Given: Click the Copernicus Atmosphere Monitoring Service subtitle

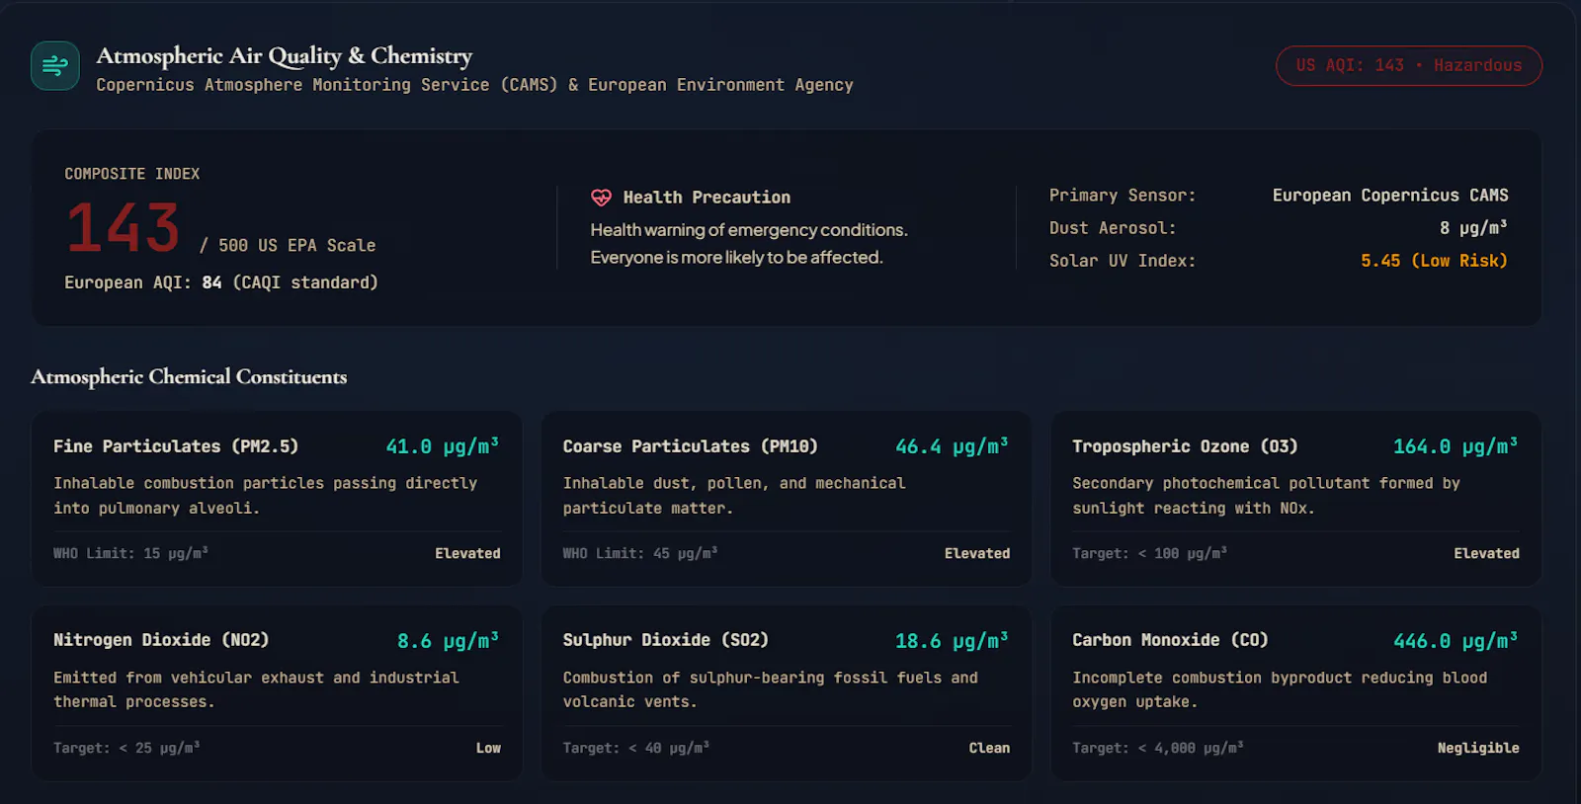Looking at the screenshot, I should [x=474, y=85].
